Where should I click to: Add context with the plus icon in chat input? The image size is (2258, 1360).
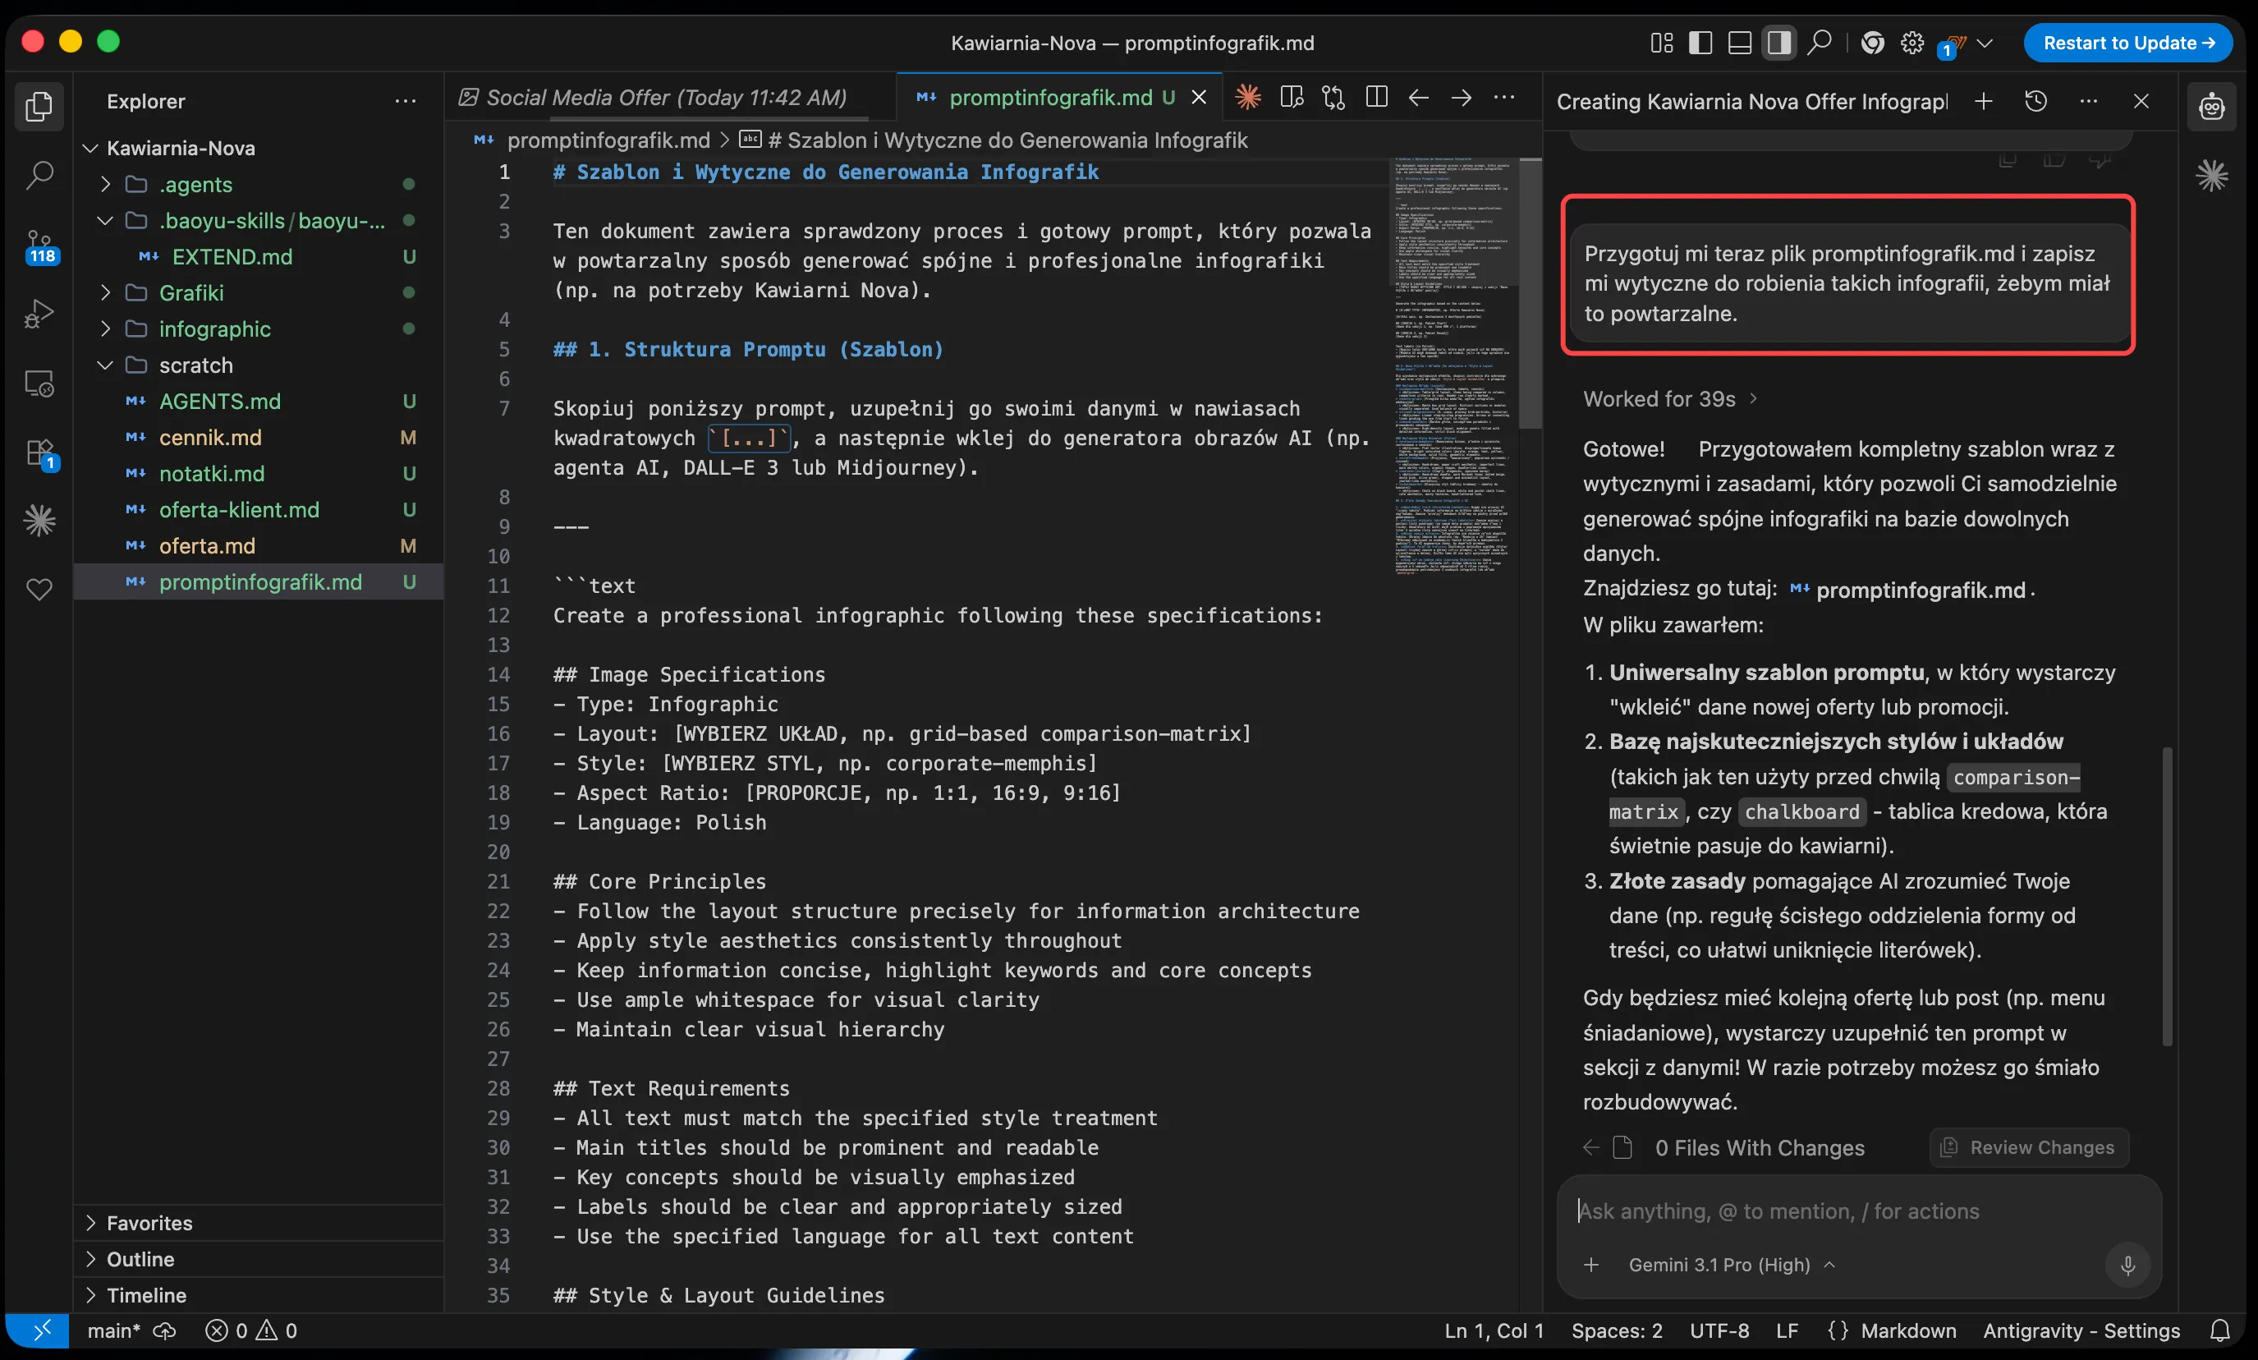pos(1591,1265)
